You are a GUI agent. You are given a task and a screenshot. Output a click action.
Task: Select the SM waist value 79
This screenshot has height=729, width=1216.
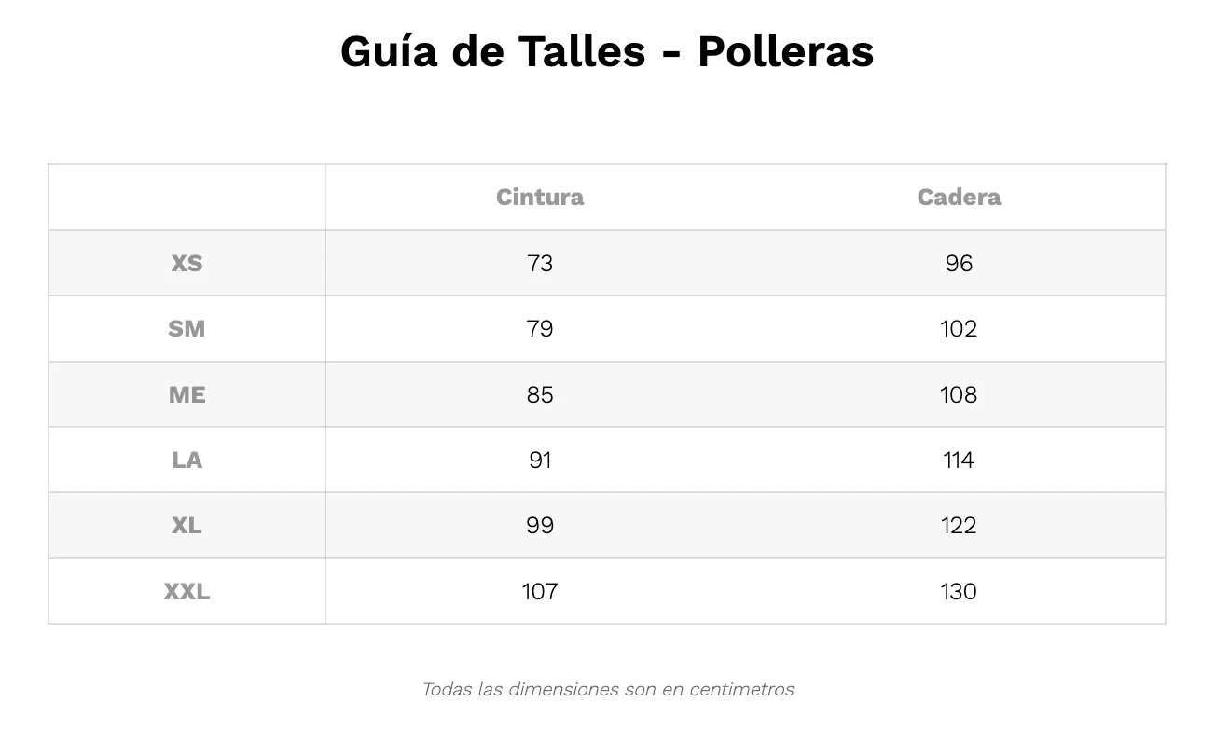coord(540,329)
